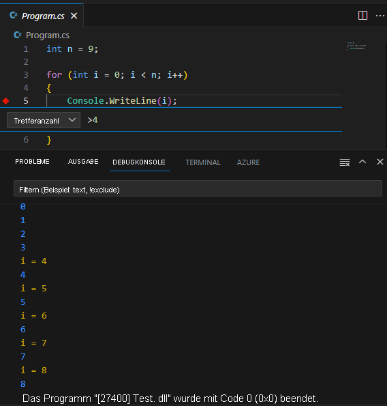Click the program exit message with Code 0
This screenshot has height=406, width=387.
click(x=170, y=398)
